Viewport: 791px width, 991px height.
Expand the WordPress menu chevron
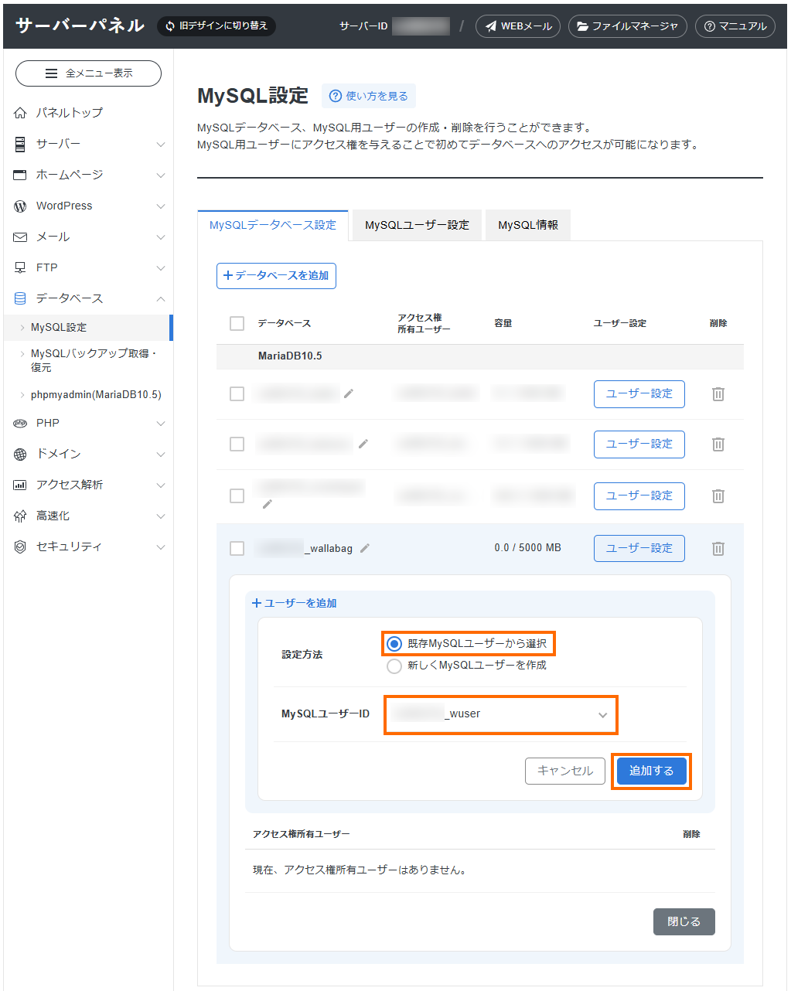point(161,206)
